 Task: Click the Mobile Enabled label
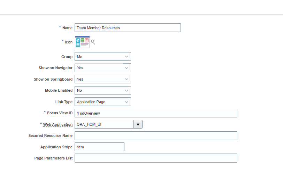coord(59,90)
